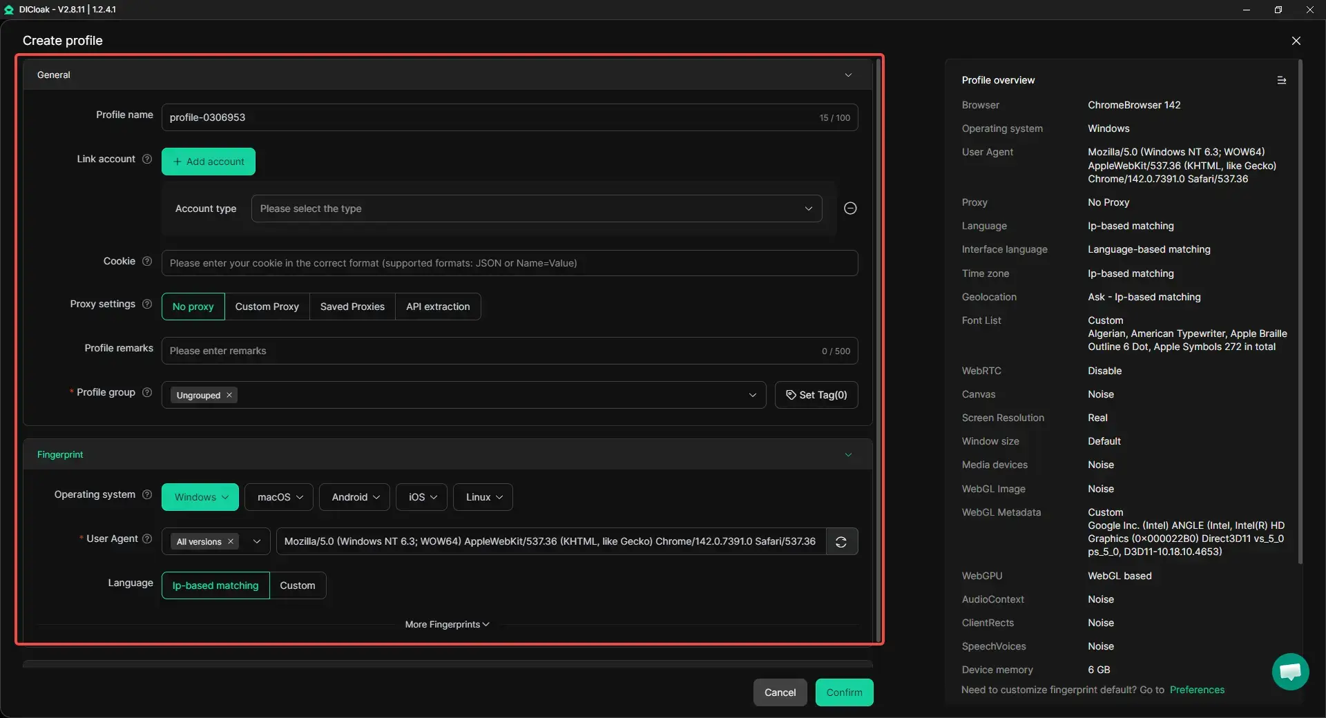This screenshot has width=1326, height=718.
Task: Remove the account type row with minus icon
Action: point(850,208)
